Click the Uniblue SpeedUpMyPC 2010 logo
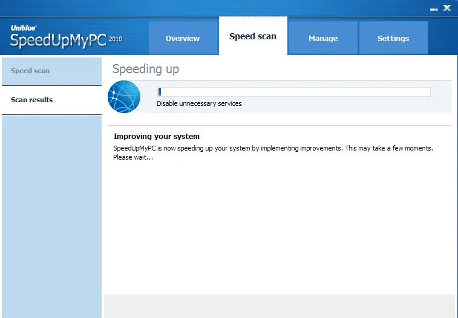 [66, 37]
